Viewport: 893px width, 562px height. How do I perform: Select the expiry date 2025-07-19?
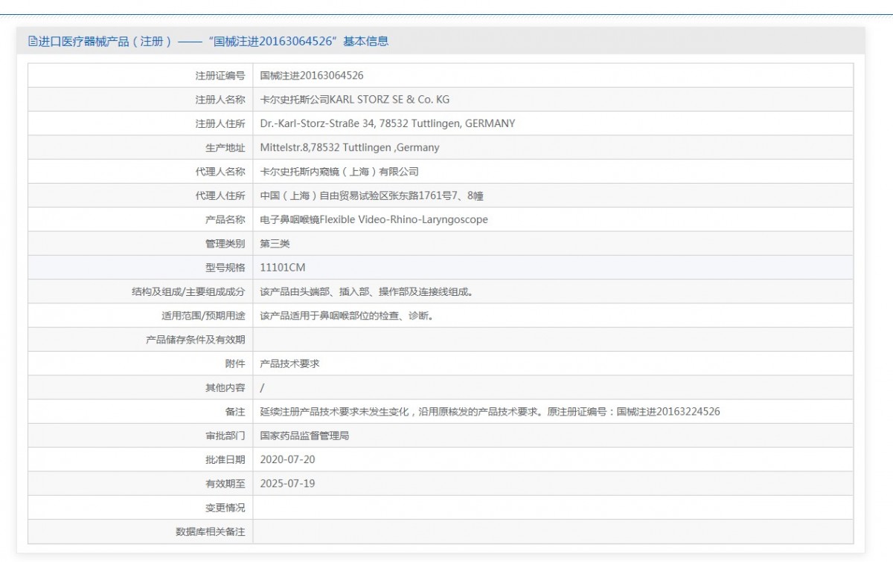pyautogui.click(x=287, y=483)
